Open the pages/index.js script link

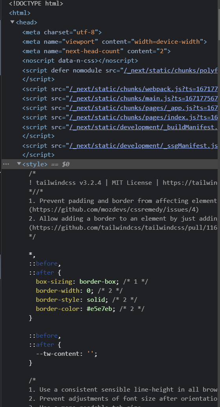[143, 117]
